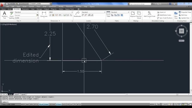This screenshot has height=108, width=192.
Task: Click the Edit View tool
Action: 183,15
